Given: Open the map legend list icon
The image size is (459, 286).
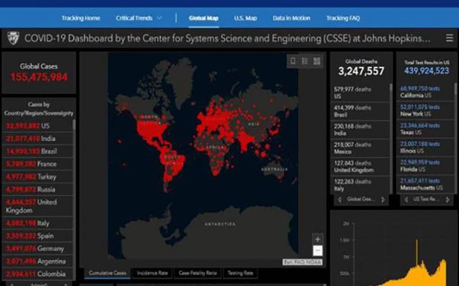Looking at the screenshot, I should pos(305,61).
